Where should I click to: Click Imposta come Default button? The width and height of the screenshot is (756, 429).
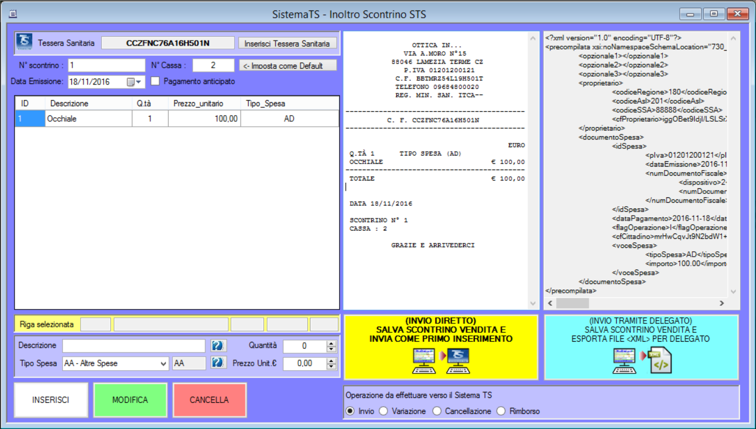(x=287, y=66)
